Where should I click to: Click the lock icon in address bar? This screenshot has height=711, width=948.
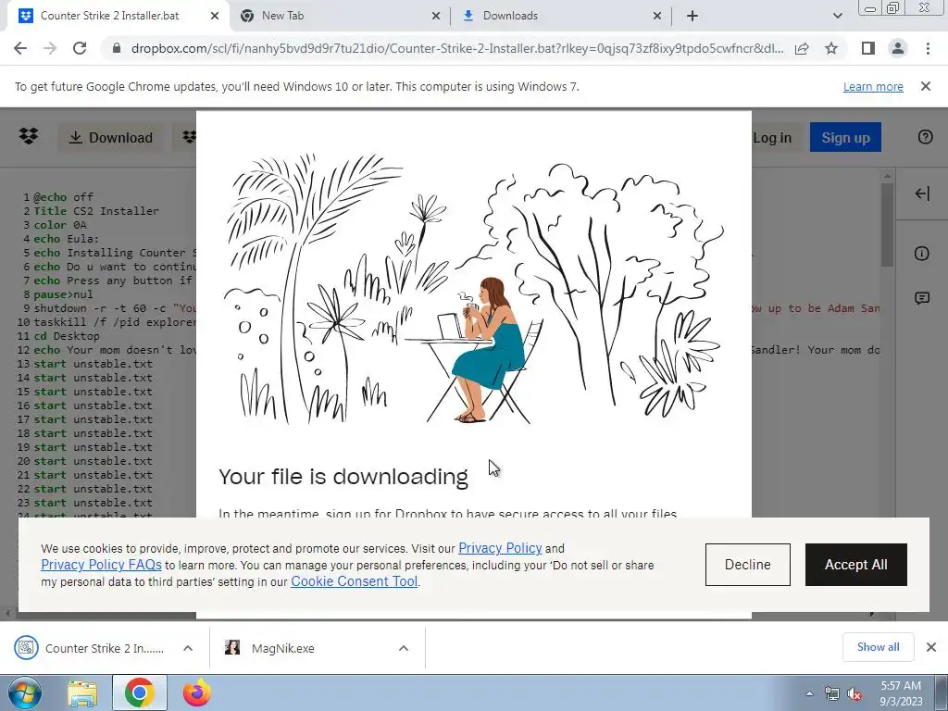click(117, 48)
